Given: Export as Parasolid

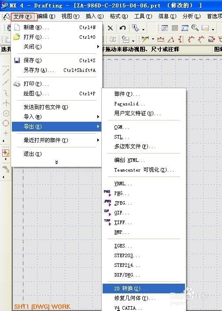Looking at the screenshot, I should click(144, 104).
